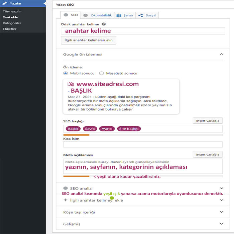The width and height of the screenshot is (234, 234).
Task: Click Insert variable for Meta açıklaması
Action: point(208,154)
